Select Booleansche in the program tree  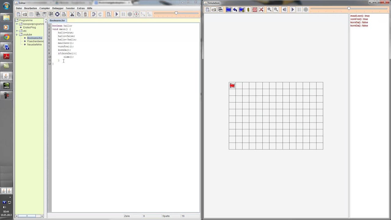[35, 38]
